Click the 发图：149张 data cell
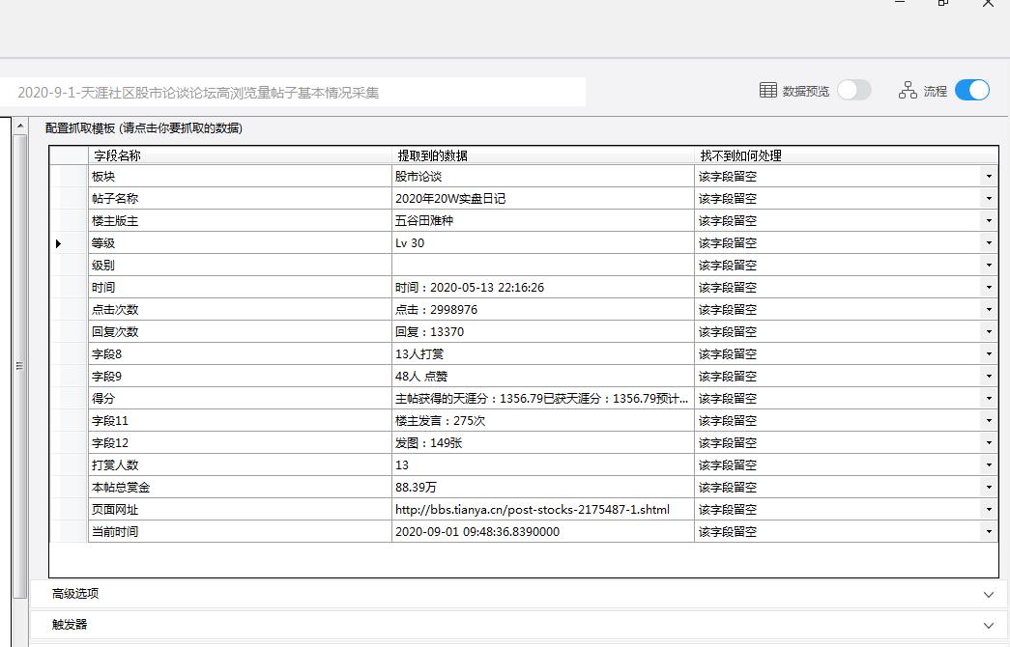 [543, 443]
